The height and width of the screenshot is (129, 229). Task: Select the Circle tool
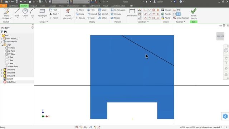pos(25,13)
